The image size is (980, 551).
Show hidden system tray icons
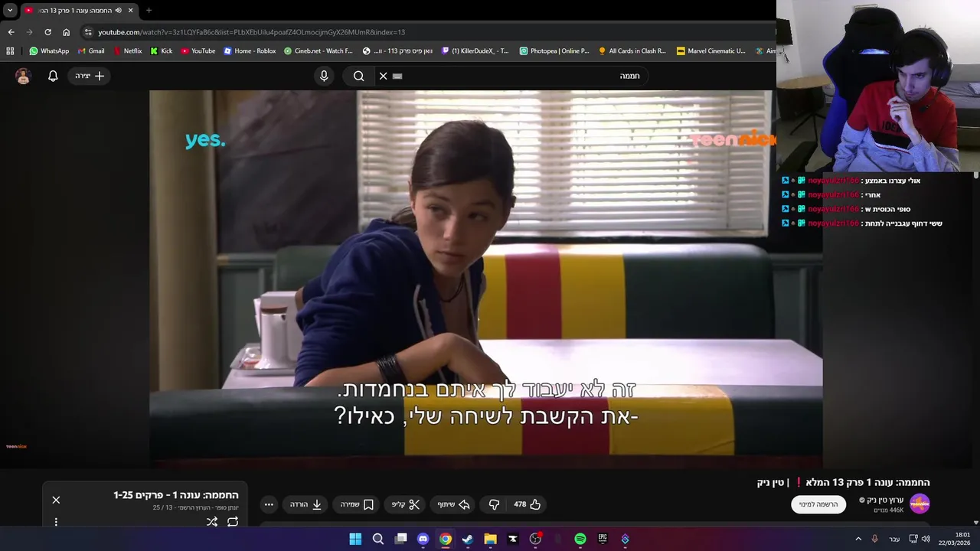coord(858,539)
